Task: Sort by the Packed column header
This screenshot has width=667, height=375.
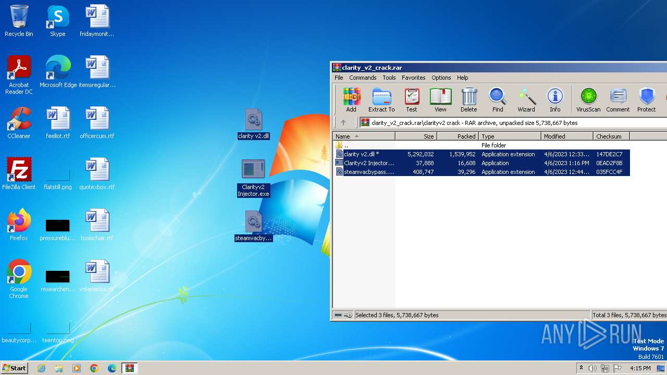Action: pyautogui.click(x=458, y=136)
